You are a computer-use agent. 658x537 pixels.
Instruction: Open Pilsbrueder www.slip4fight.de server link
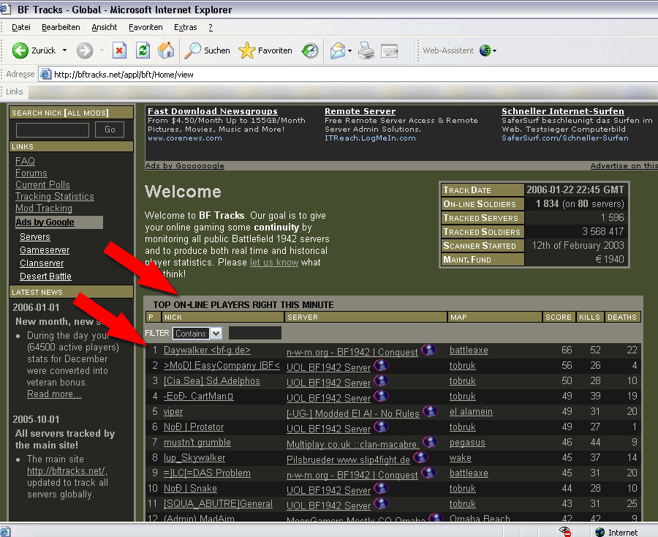(348, 459)
